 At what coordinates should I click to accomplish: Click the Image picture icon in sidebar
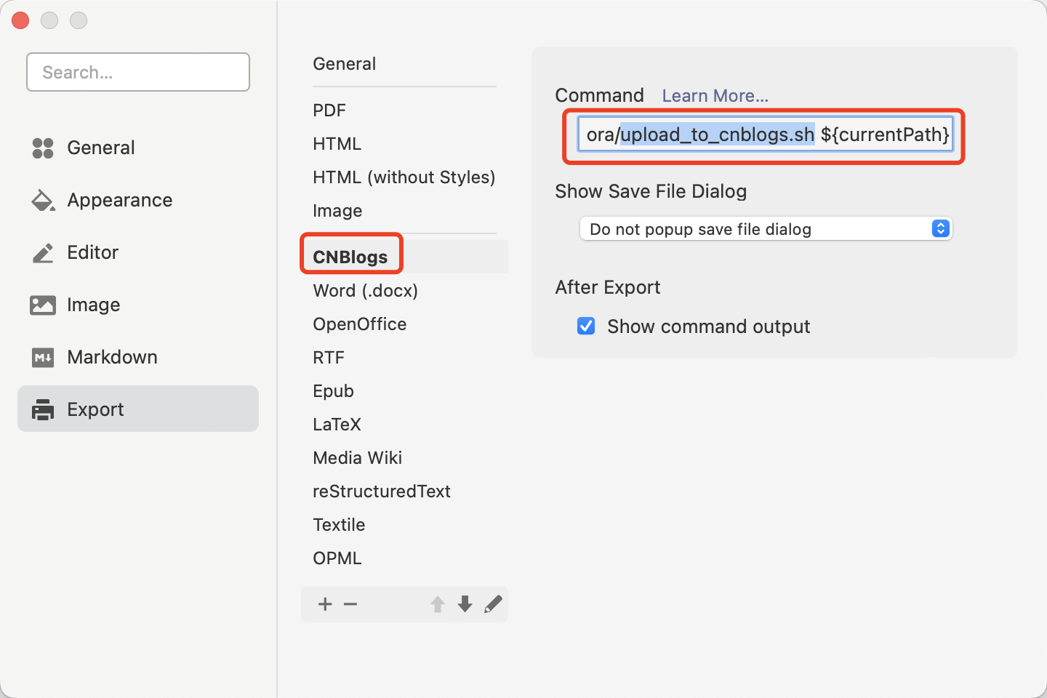click(43, 305)
